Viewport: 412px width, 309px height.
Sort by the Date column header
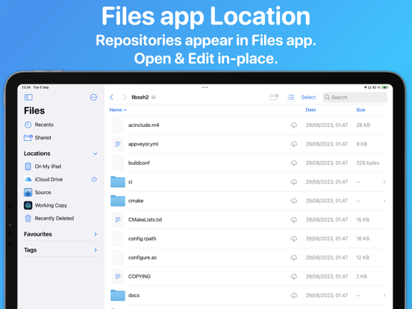(x=310, y=110)
